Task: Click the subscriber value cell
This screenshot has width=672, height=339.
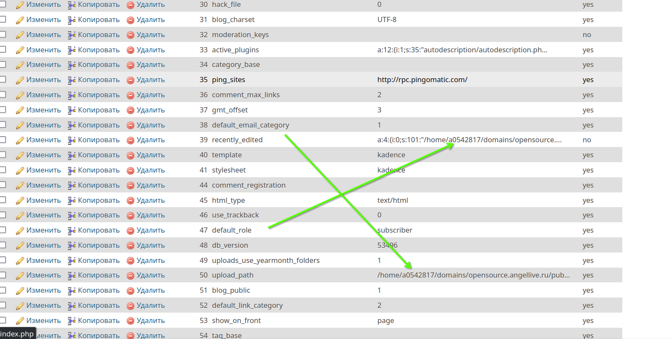Action: pyautogui.click(x=395, y=230)
